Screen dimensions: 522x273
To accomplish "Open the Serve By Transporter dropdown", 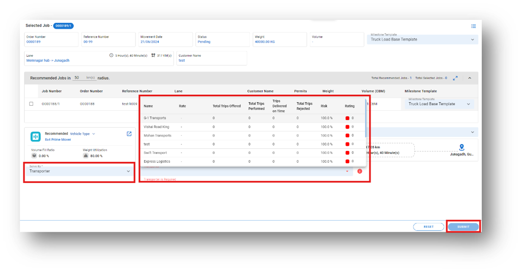I will [x=80, y=171].
